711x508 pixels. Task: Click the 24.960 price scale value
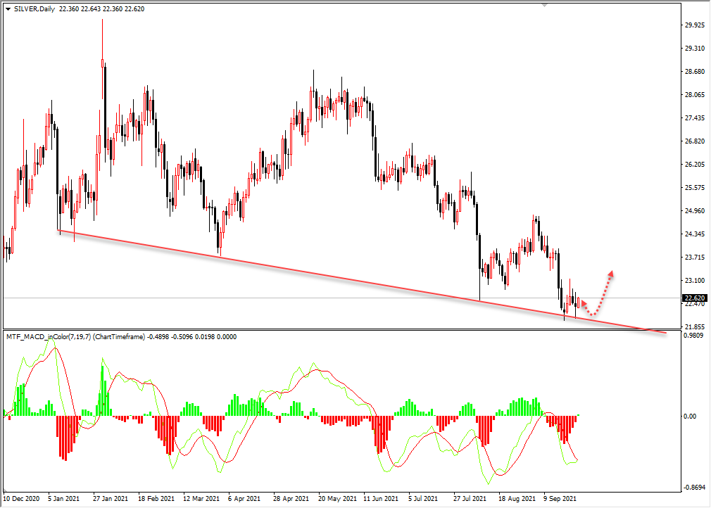[x=695, y=210]
